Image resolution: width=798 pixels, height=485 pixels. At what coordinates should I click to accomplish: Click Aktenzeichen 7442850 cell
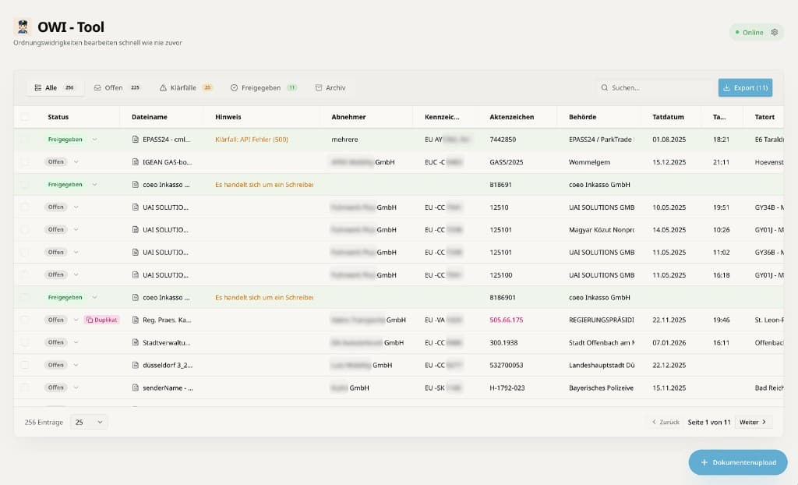503,139
